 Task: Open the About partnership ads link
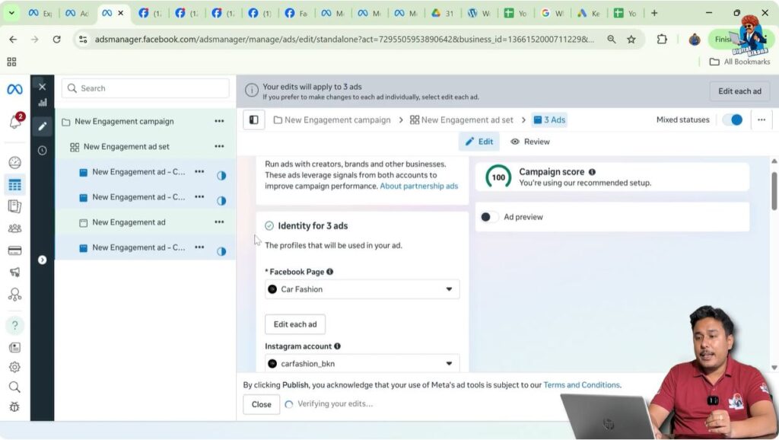tap(418, 186)
